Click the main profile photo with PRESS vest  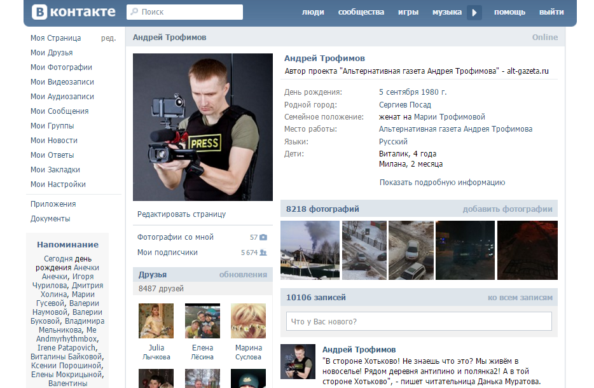click(x=202, y=127)
